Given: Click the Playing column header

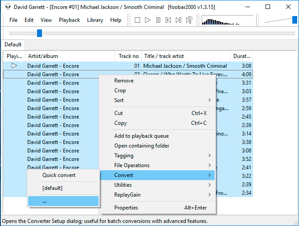Looking at the screenshot, I should tap(14, 56).
